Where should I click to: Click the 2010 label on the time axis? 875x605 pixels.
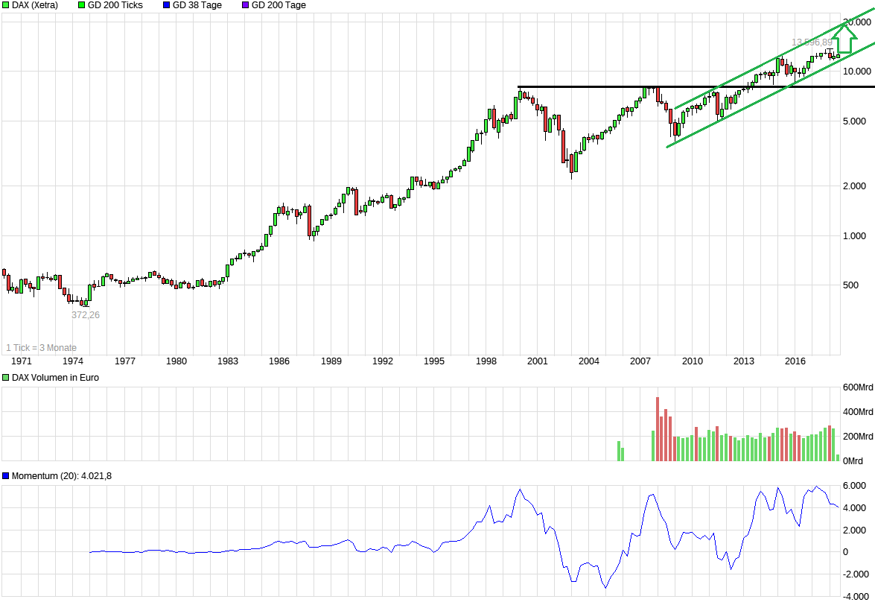tap(692, 361)
